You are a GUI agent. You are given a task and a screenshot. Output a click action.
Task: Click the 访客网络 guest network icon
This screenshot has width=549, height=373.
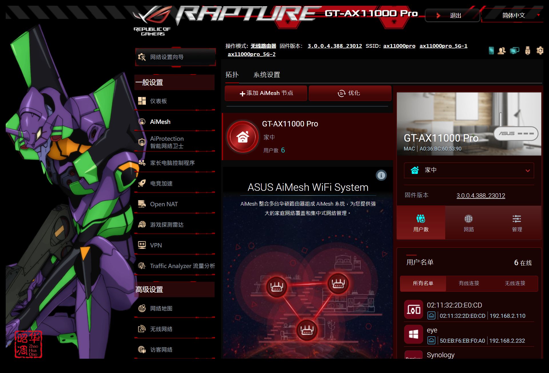point(142,350)
